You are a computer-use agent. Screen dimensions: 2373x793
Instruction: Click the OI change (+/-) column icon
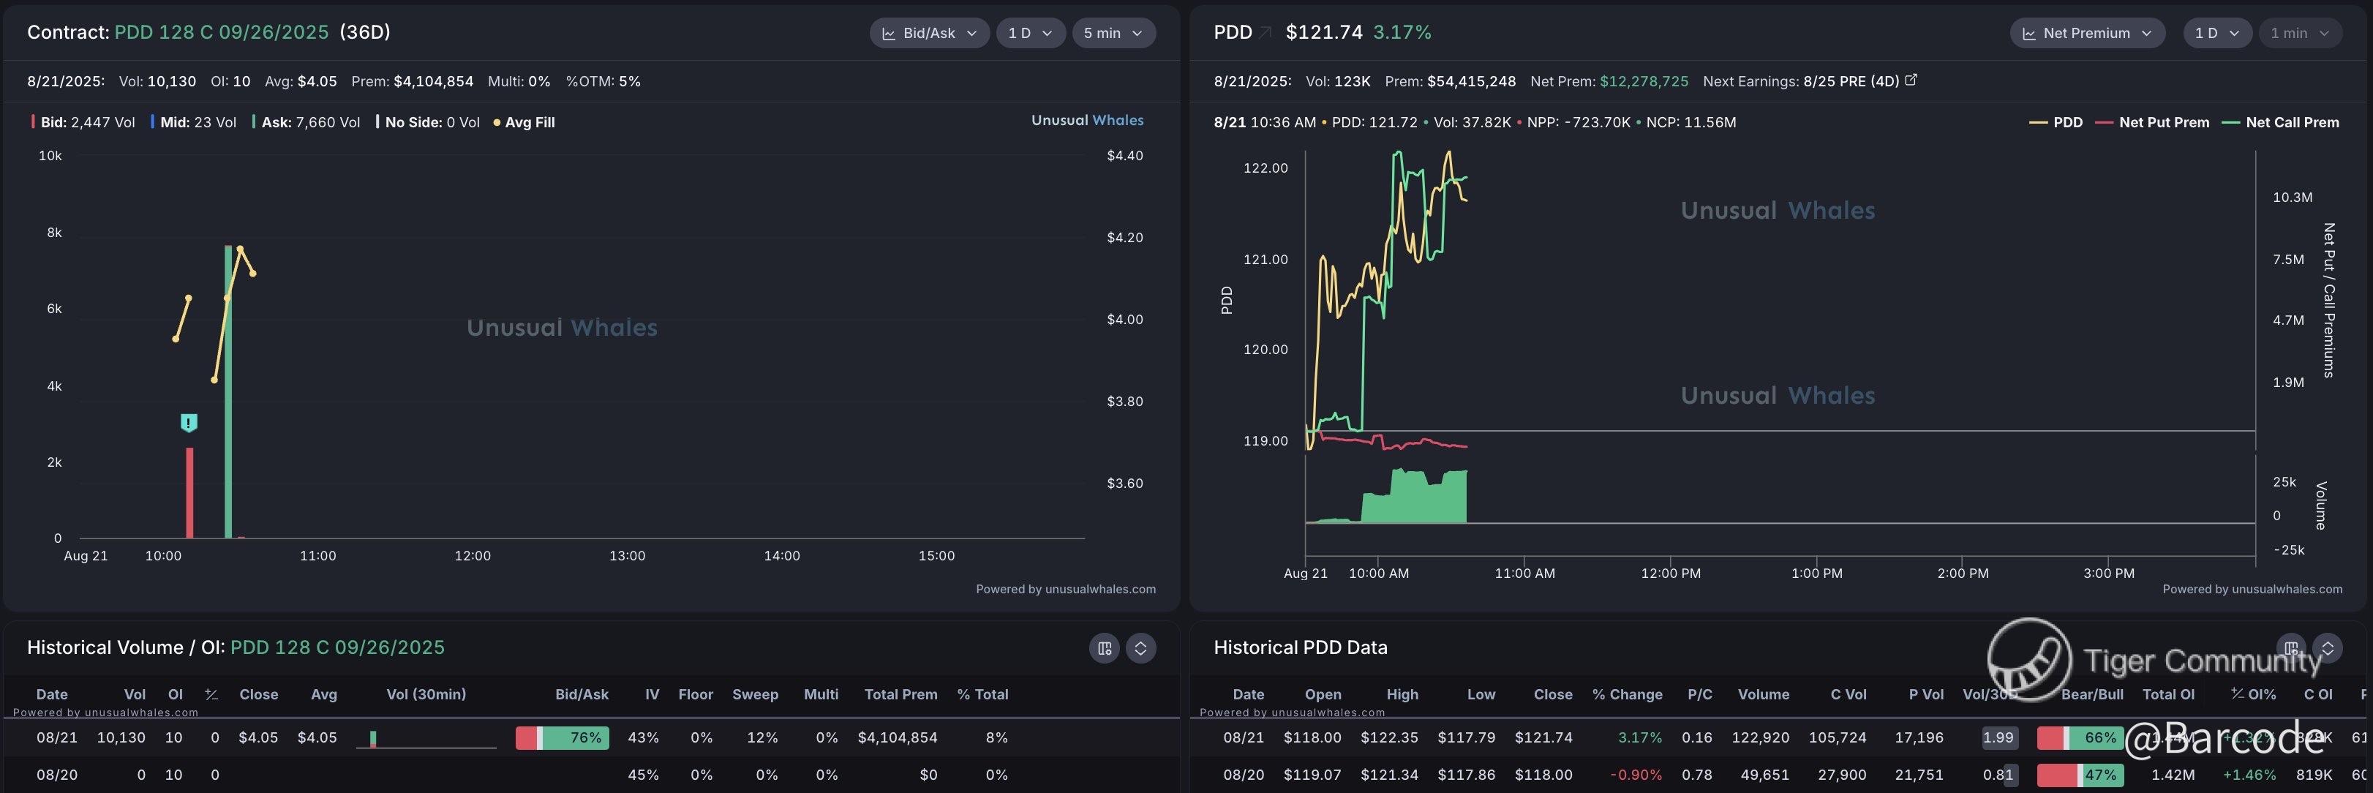212,694
